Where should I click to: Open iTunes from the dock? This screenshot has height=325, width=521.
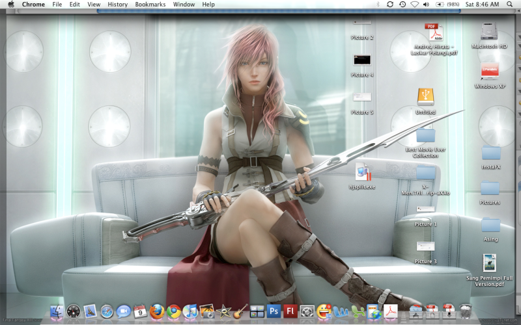tap(190, 312)
